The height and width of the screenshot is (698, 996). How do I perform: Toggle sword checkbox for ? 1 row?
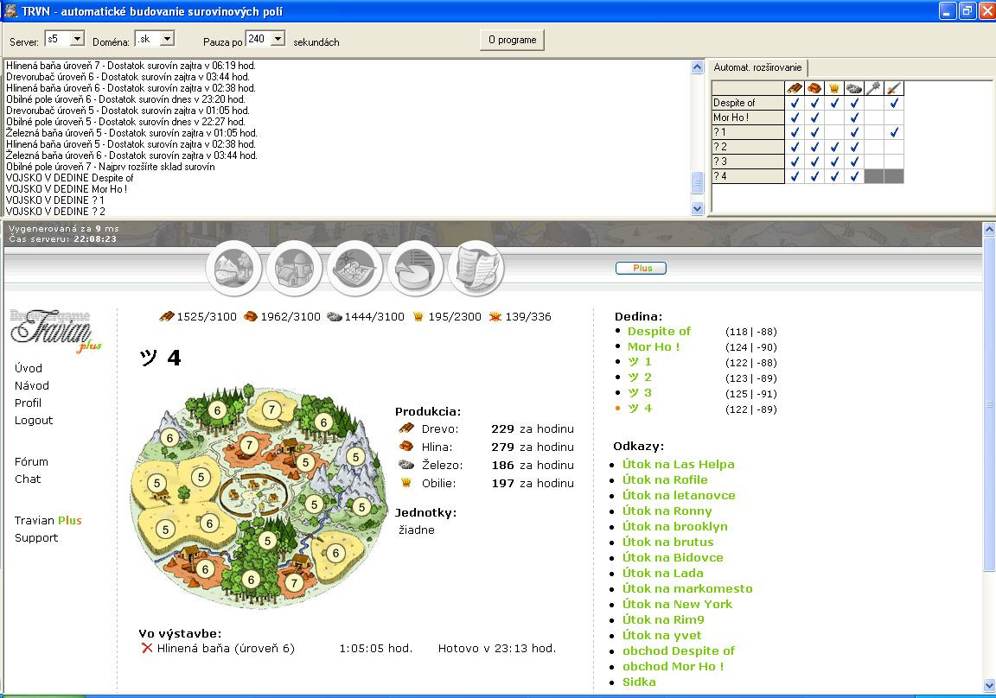click(x=893, y=132)
